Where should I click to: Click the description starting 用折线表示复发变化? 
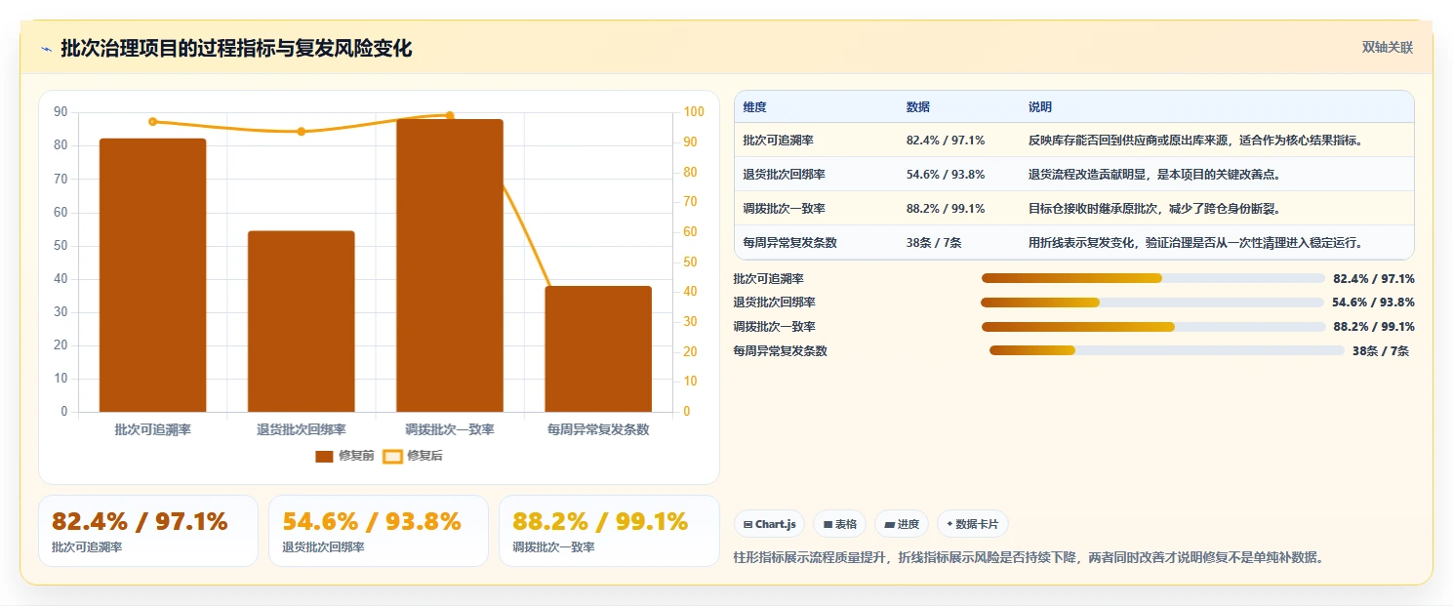coord(1195,243)
